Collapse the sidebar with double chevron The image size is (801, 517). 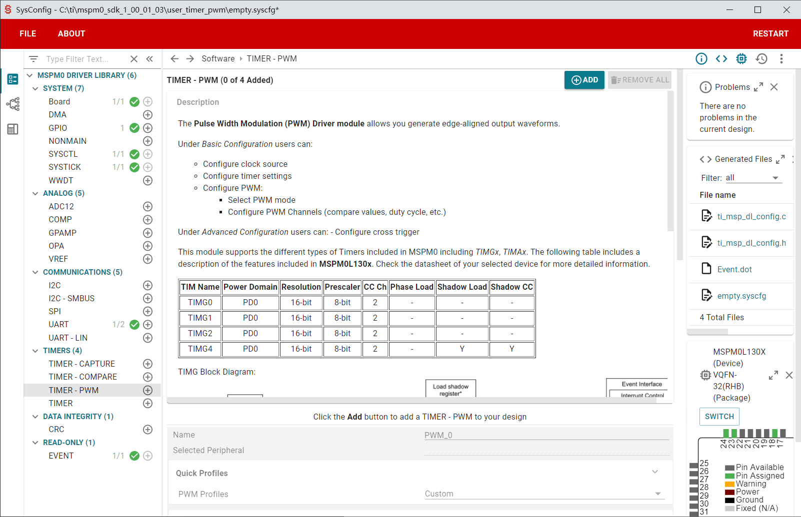pyautogui.click(x=149, y=59)
